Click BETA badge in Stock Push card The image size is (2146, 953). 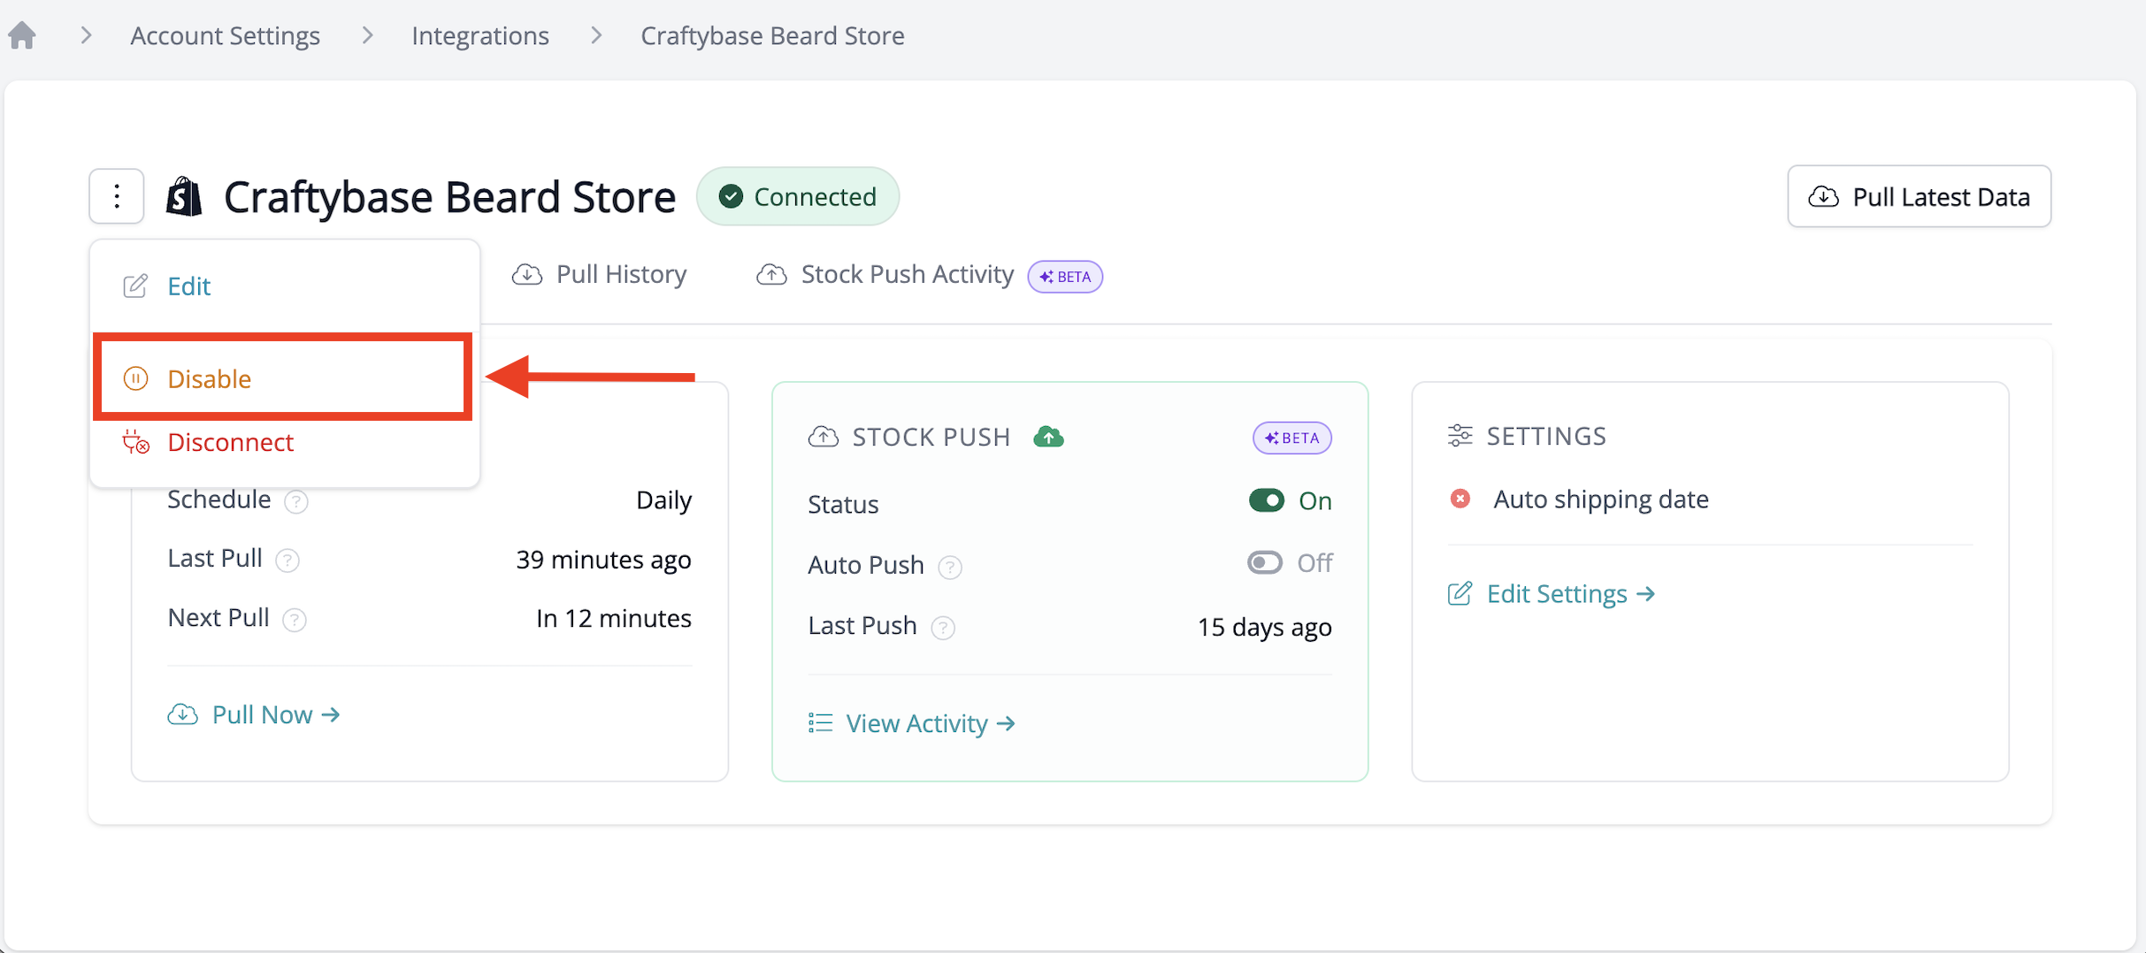click(1291, 438)
